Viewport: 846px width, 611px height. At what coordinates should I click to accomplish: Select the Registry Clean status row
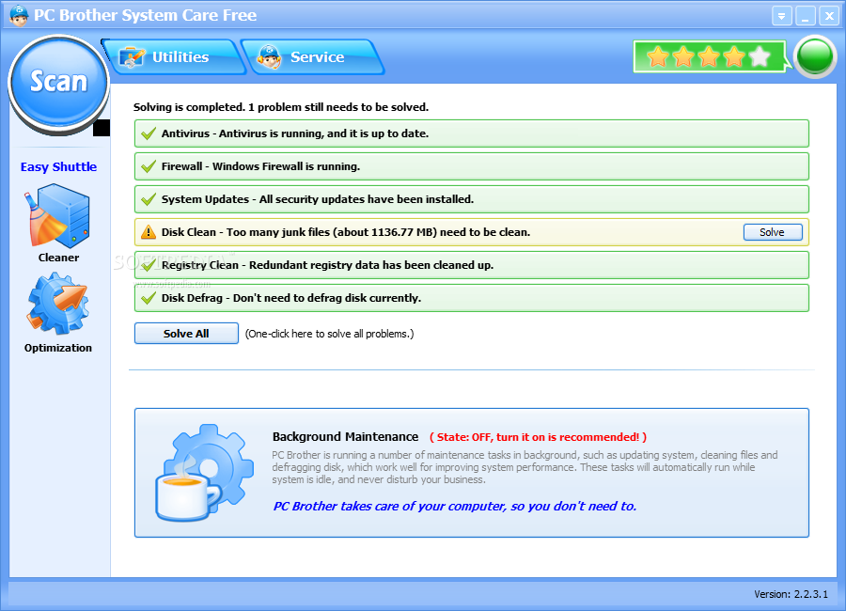[x=472, y=265]
